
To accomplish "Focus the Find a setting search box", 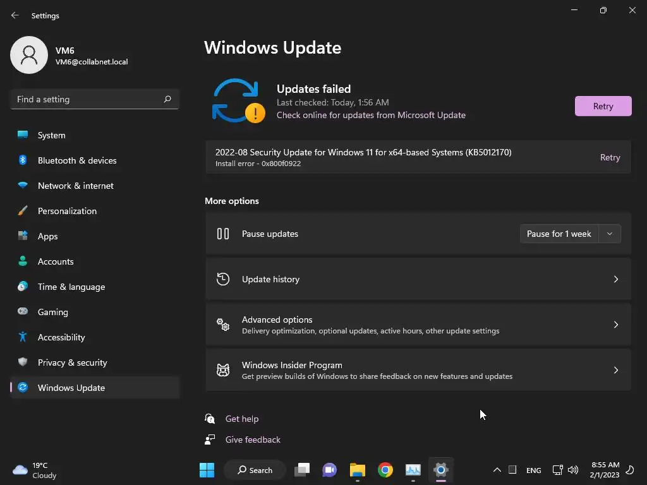I will (95, 99).
